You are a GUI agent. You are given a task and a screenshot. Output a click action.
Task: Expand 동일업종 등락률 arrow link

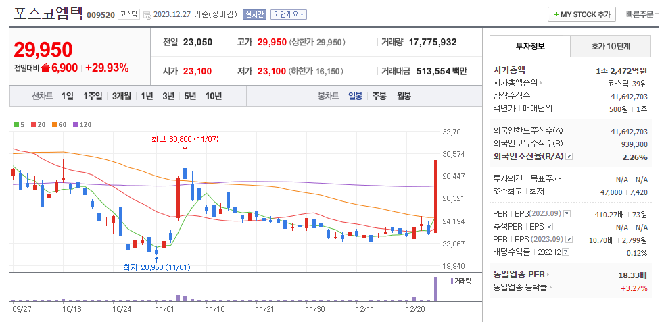click(550, 288)
